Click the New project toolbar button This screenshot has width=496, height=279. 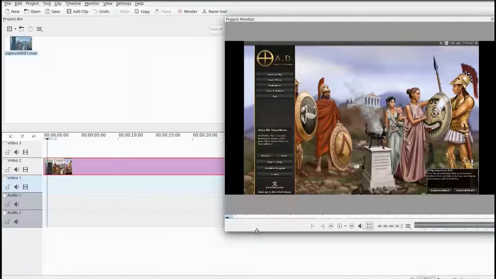12,11
